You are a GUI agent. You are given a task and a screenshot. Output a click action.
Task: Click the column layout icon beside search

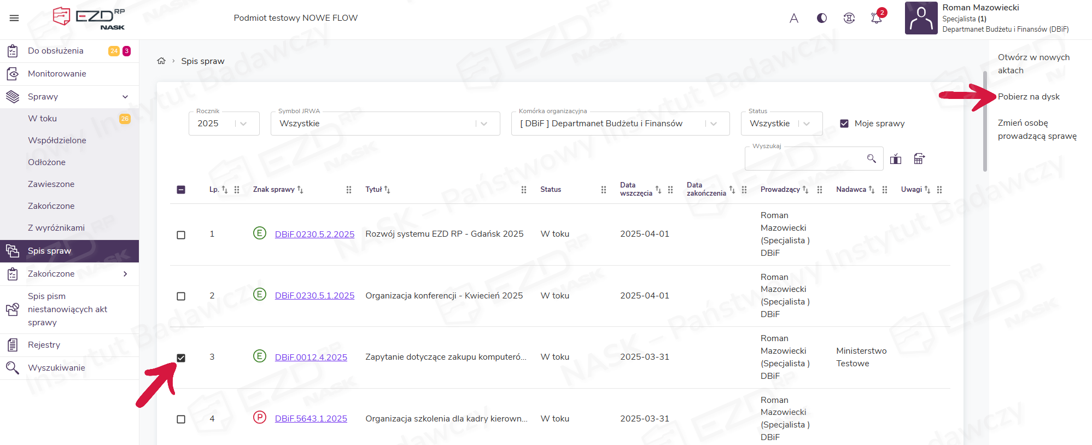click(896, 159)
